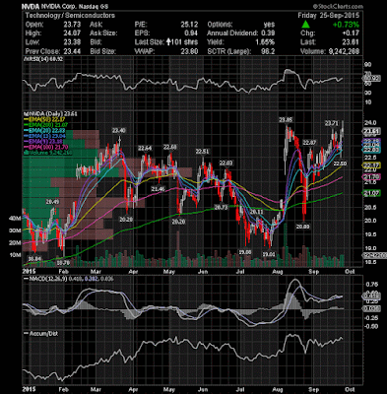Image resolution: width=387 pixels, height=394 pixels.
Task: Select the cyan EMA(20) legend entry
Action: [x=45, y=131]
